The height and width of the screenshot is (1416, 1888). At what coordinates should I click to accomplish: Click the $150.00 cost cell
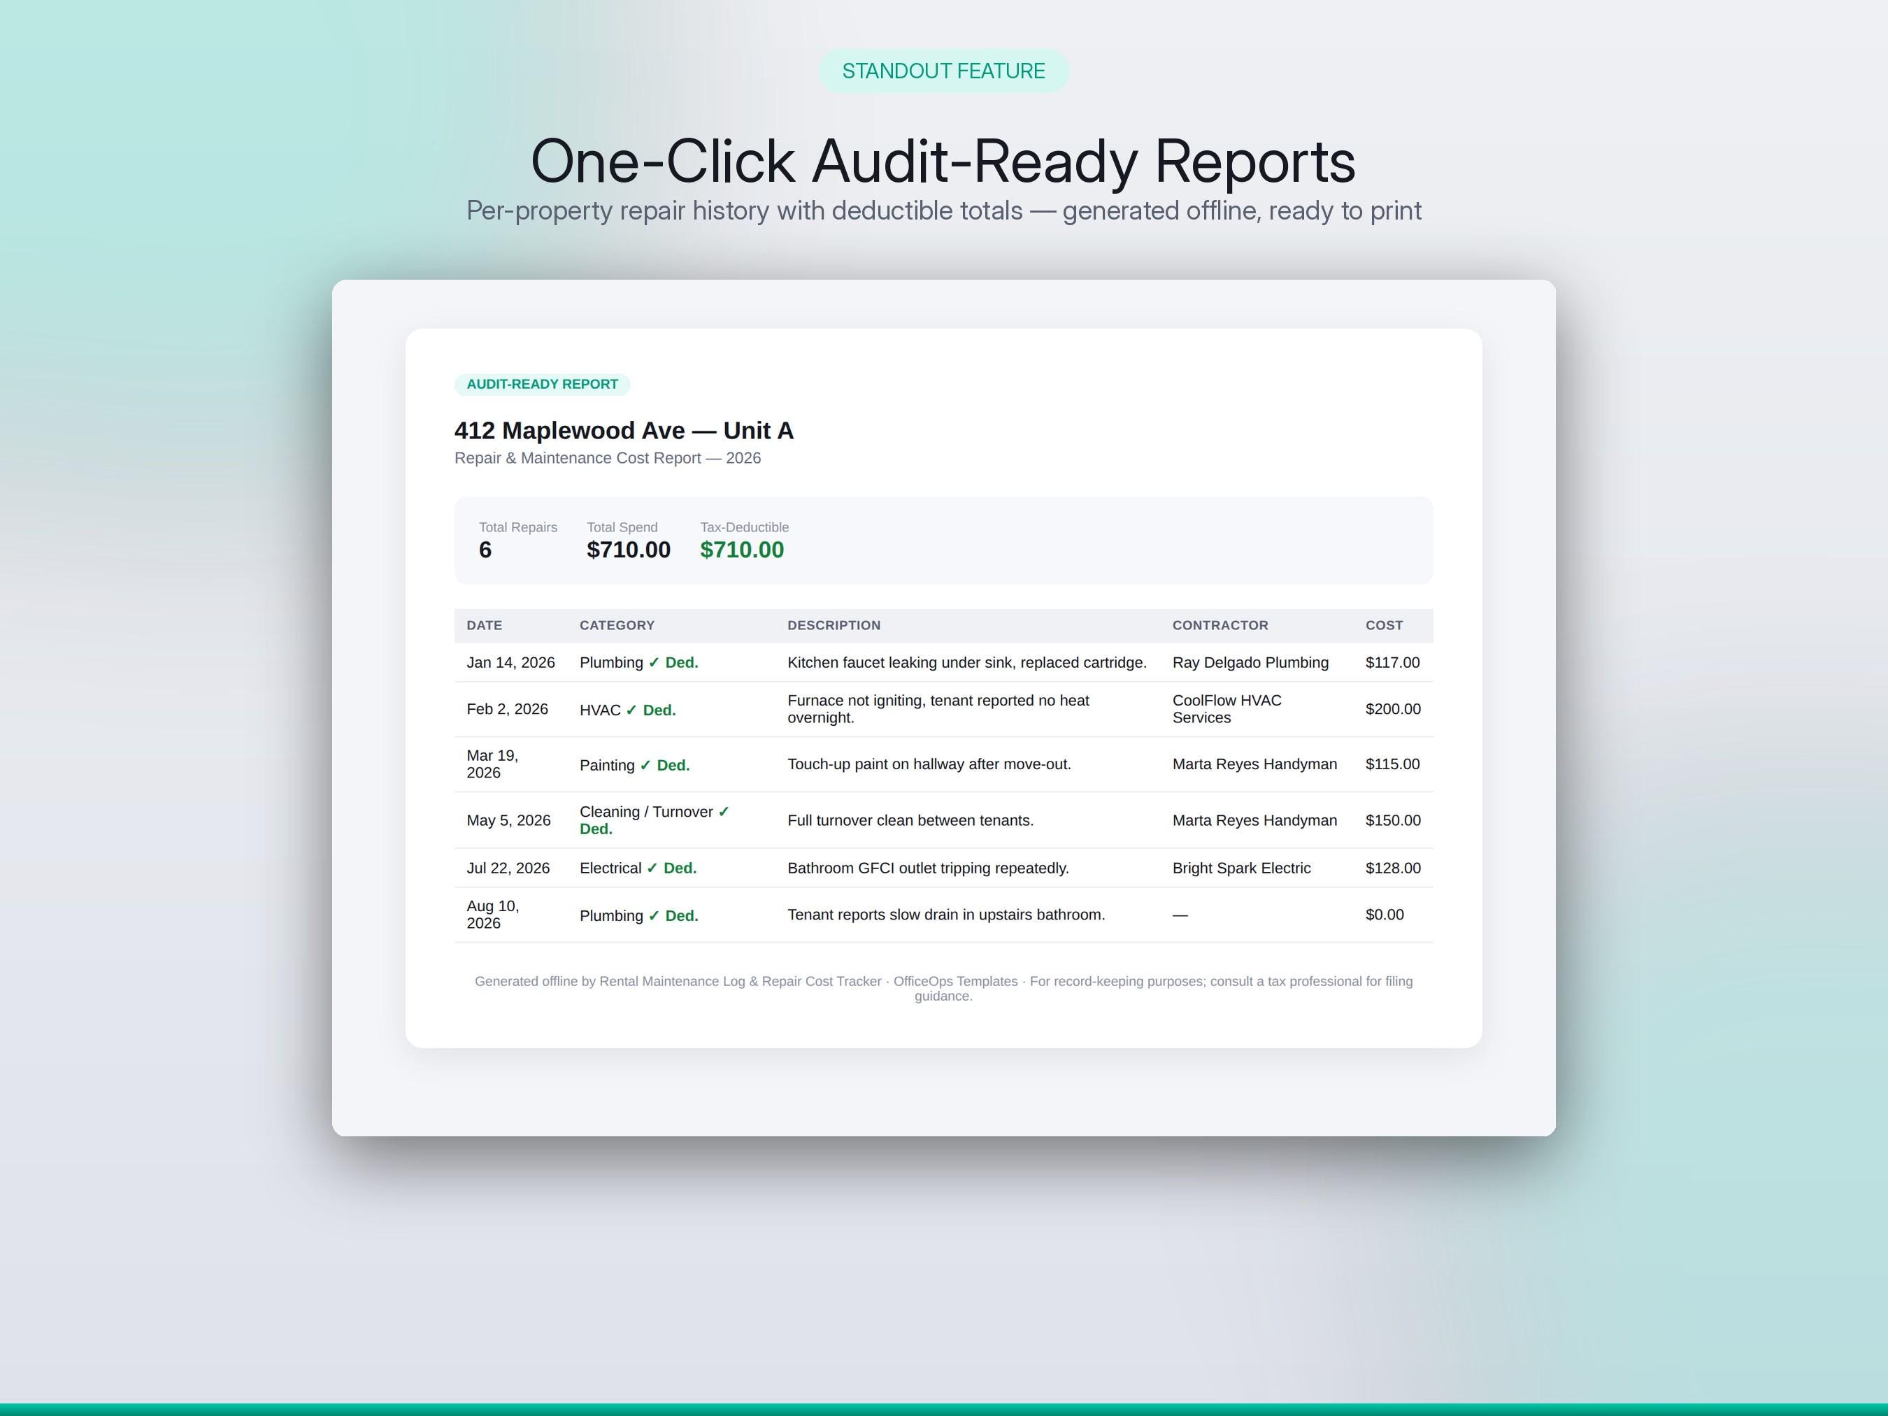[x=1393, y=820]
